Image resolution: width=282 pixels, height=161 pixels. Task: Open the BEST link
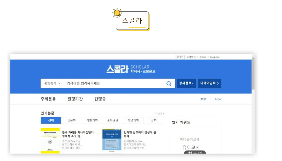[x=203, y=99]
